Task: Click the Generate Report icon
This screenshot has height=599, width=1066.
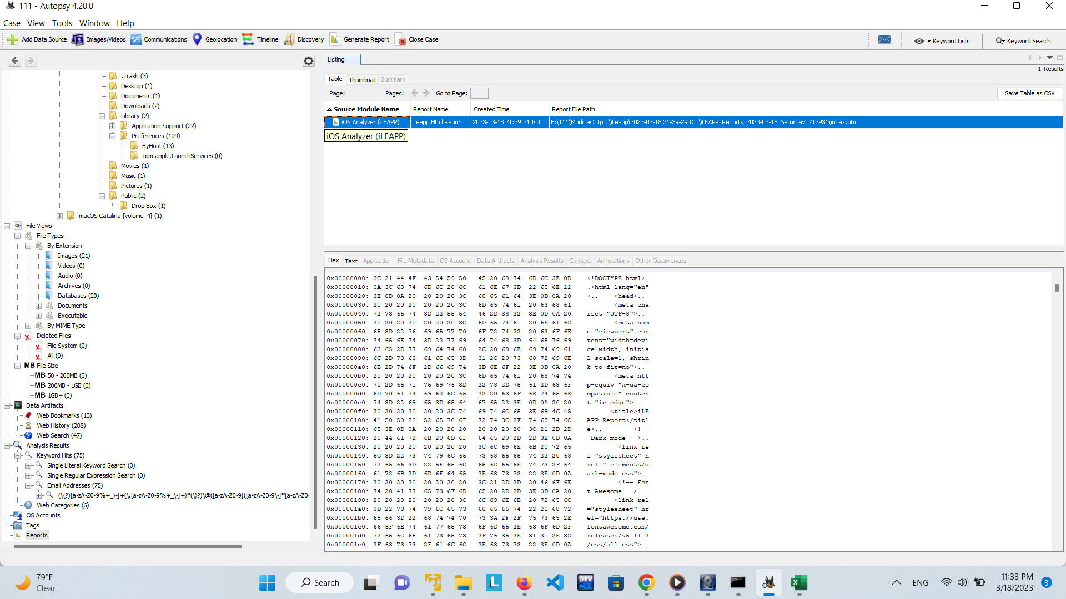Action: 335,39
